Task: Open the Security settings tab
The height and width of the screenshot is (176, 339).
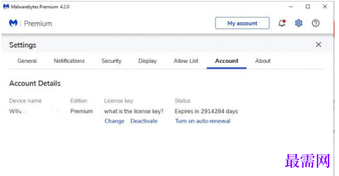Action: coord(112,61)
